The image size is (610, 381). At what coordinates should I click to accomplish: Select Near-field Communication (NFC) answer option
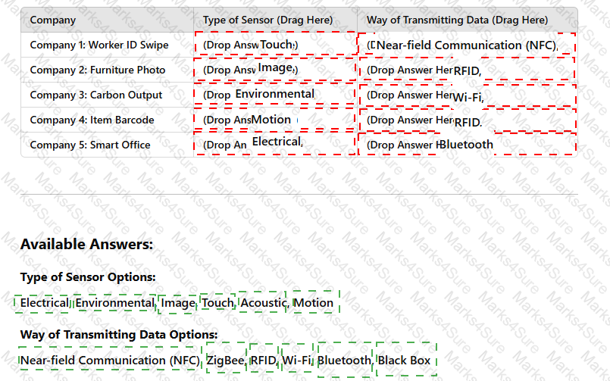click(x=110, y=360)
